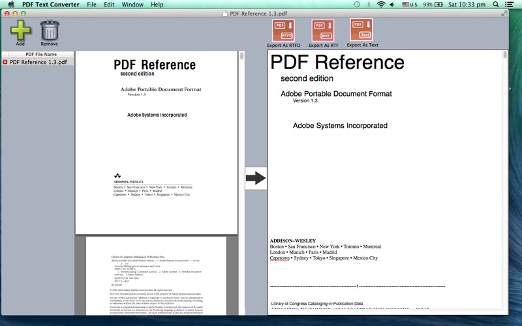Click 'Library of Congress Cataloging-in-Publication Data' in output
Image resolution: width=522 pixels, height=326 pixels.
click(317, 303)
